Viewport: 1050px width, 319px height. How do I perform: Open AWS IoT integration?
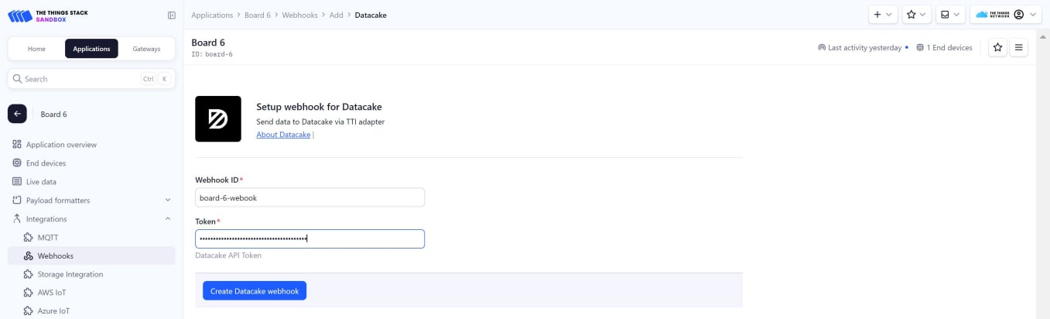coord(91,293)
